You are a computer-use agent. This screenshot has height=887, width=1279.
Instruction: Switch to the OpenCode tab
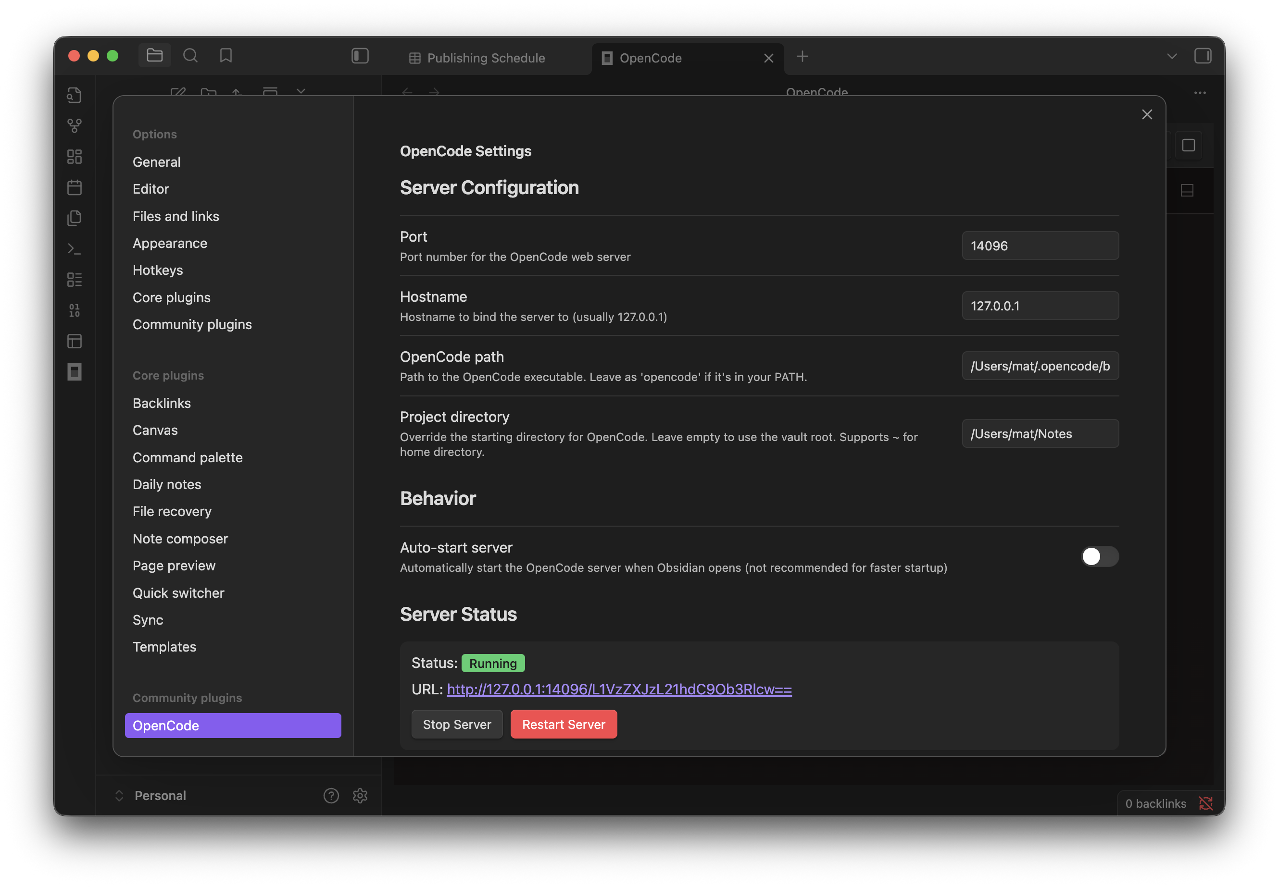pyautogui.click(x=687, y=58)
